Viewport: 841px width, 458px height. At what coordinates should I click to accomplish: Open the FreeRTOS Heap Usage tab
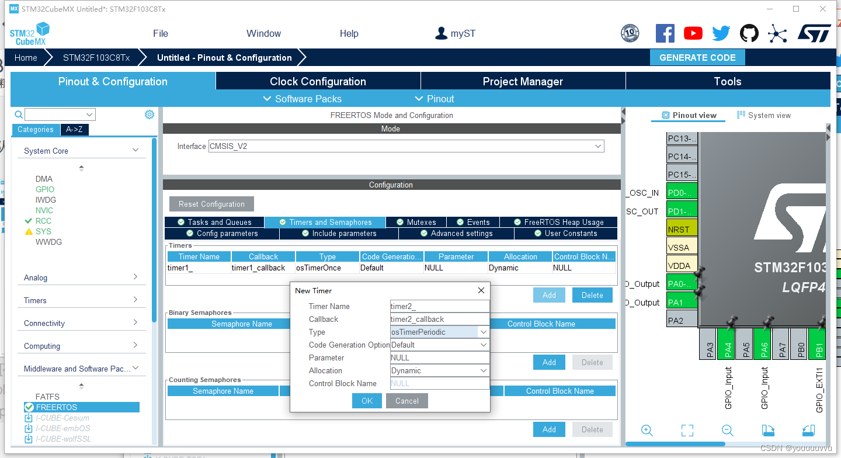pyautogui.click(x=559, y=222)
